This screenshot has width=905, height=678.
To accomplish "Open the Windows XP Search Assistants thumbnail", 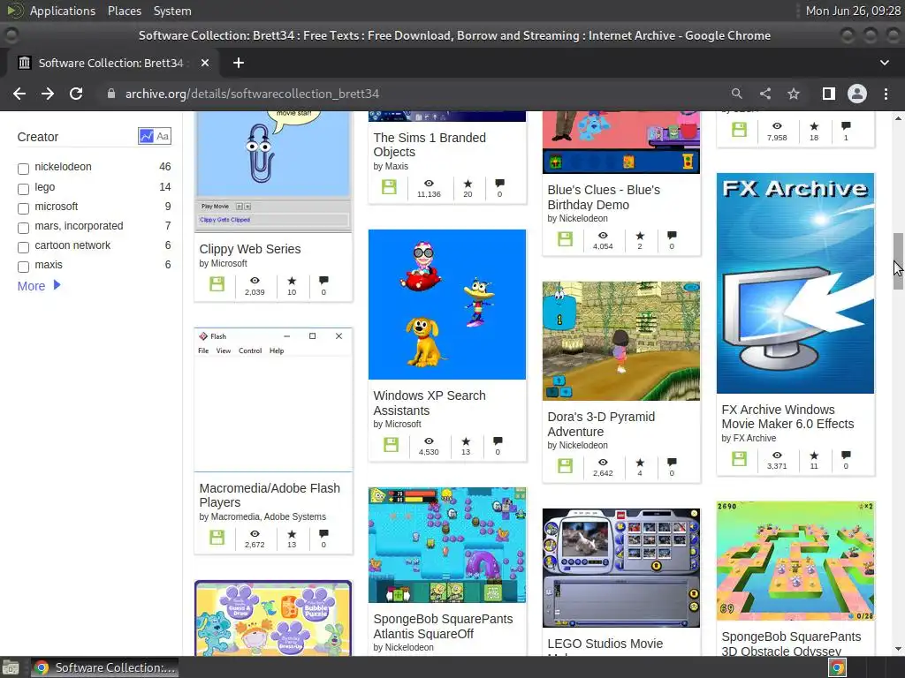I will tap(446, 305).
